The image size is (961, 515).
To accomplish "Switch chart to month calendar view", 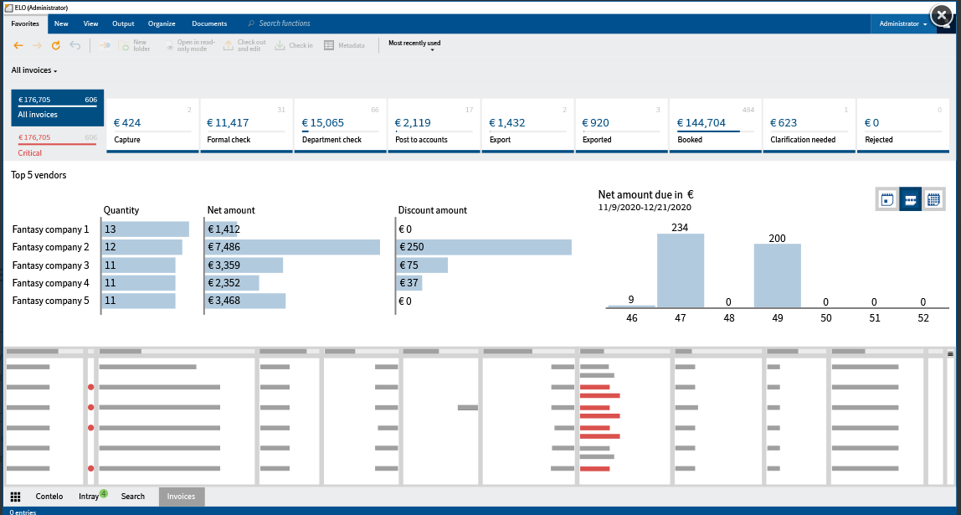I will point(933,199).
